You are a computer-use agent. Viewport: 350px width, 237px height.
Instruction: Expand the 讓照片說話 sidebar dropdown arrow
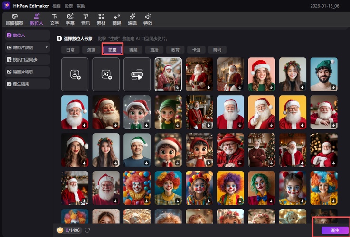coord(47,47)
